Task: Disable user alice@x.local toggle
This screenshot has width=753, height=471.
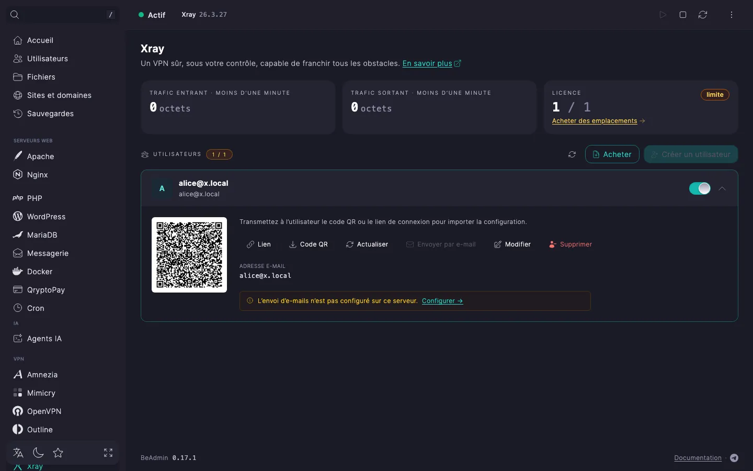Action: coord(700,188)
